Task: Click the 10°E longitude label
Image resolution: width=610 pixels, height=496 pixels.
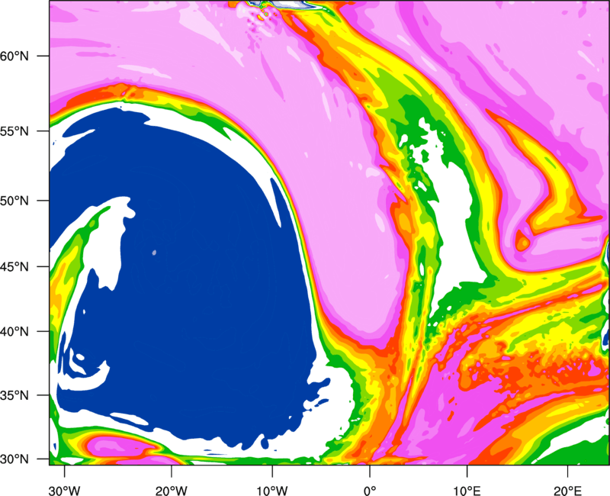Action: pyautogui.click(x=467, y=491)
